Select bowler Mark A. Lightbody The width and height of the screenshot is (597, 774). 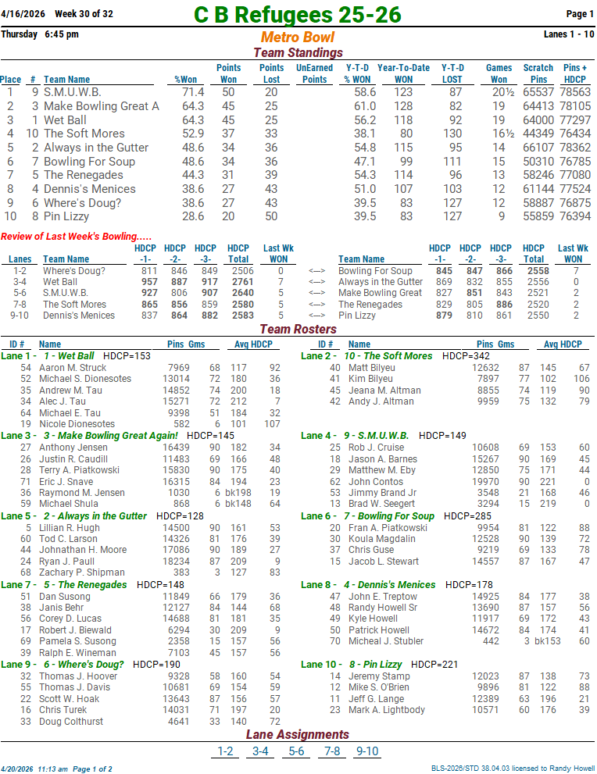point(387,710)
